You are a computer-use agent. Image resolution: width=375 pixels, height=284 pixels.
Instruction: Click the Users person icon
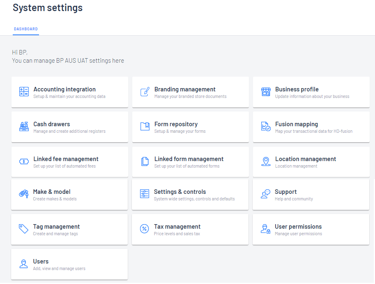[x=23, y=264]
